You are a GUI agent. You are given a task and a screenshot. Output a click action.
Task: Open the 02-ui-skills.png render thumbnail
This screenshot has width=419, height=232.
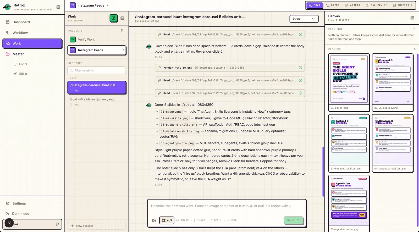393,82
